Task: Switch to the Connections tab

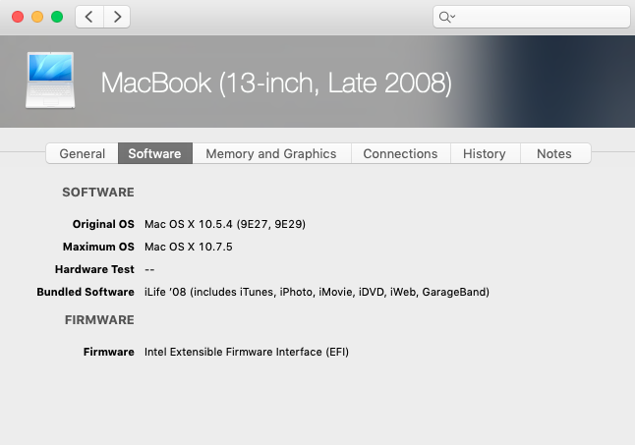Action: 400,153
